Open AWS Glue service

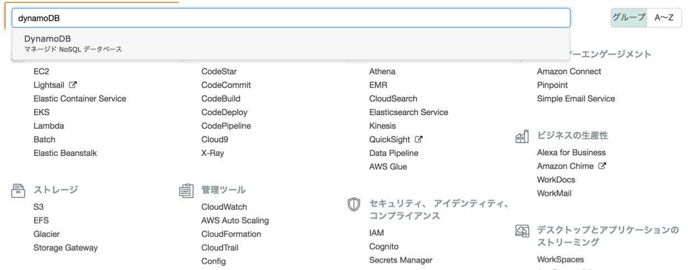coord(388,167)
